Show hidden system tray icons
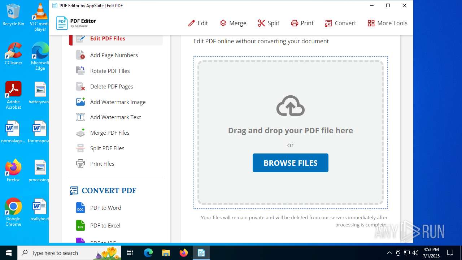 389,253
